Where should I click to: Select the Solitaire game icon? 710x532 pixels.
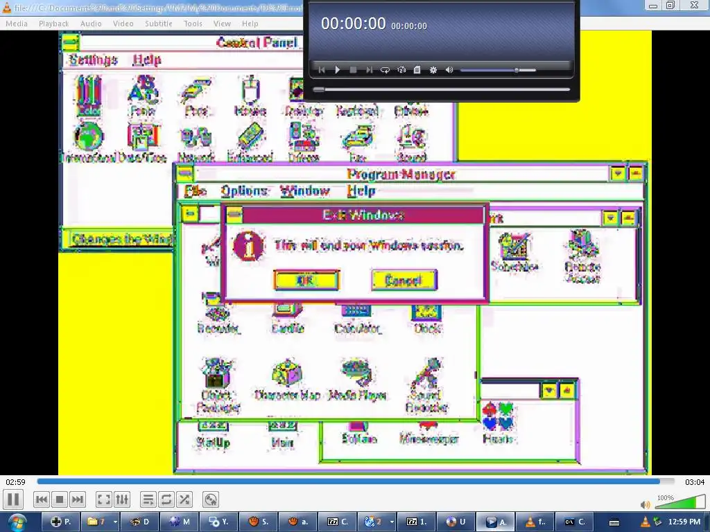(x=358, y=434)
